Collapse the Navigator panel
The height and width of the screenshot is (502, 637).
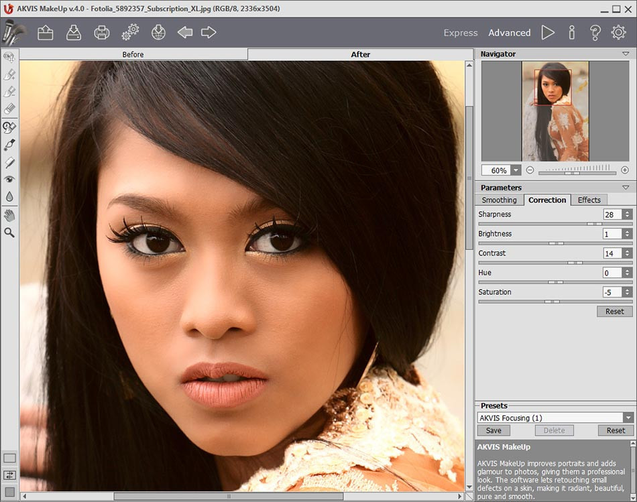pos(627,54)
